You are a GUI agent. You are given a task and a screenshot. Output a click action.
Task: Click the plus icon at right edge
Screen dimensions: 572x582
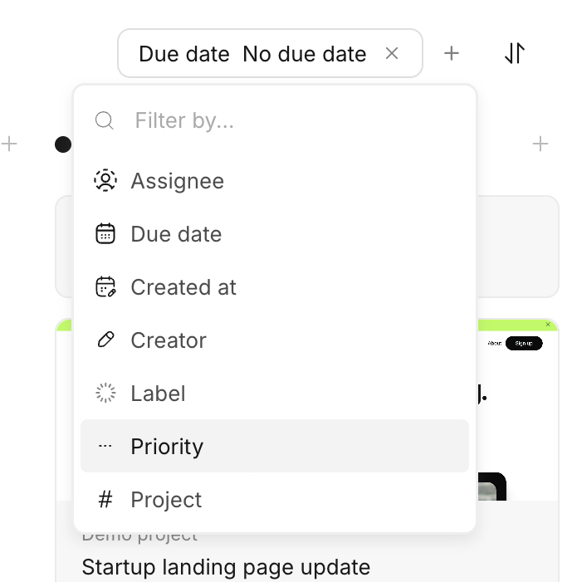coord(540,144)
